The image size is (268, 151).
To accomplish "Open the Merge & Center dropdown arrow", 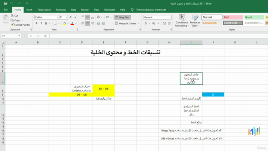I will pos(139,23).
